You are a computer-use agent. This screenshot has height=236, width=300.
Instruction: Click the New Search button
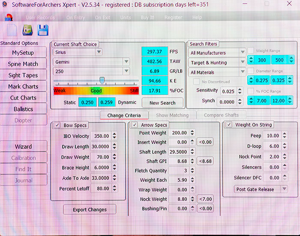coord(162,103)
